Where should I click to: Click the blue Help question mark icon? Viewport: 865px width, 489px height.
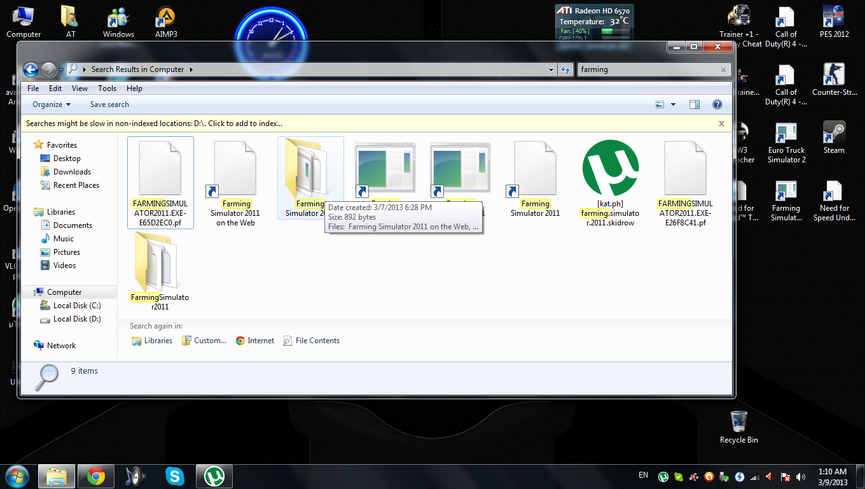717,104
